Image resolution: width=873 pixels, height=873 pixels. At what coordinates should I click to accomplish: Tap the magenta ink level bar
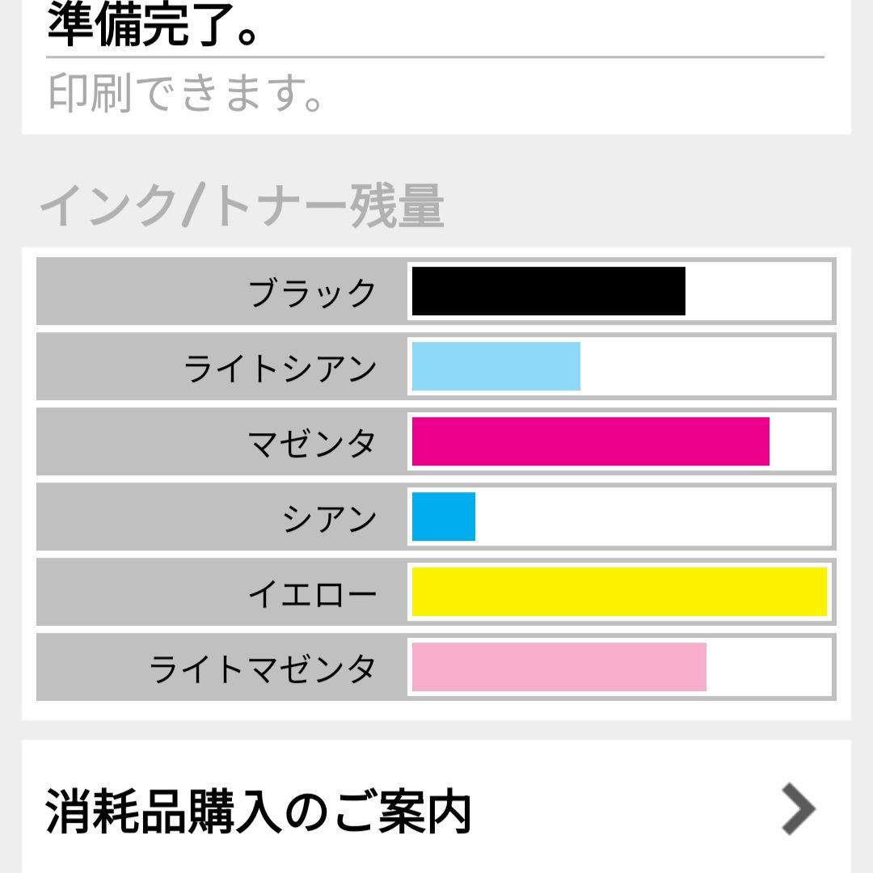pos(590,441)
